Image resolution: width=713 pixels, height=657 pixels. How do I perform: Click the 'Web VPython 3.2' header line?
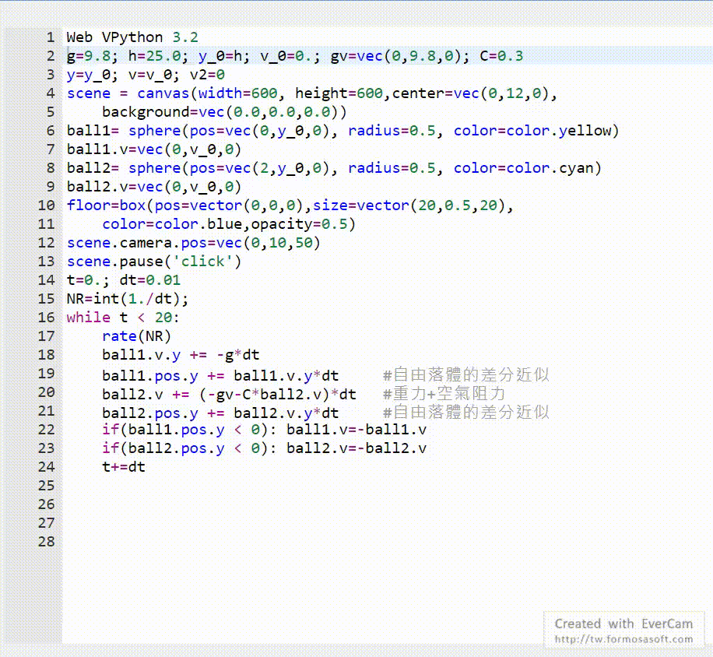(132, 37)
